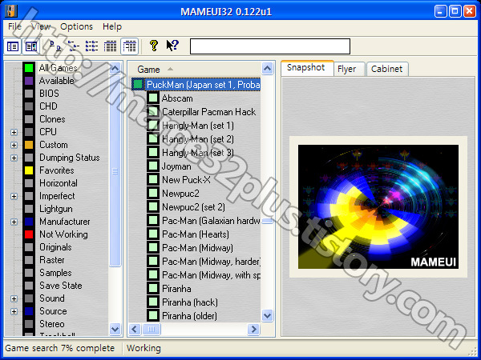
Task: Select the CHD folder
Action: pyautogui.click(x=48, y=106)
